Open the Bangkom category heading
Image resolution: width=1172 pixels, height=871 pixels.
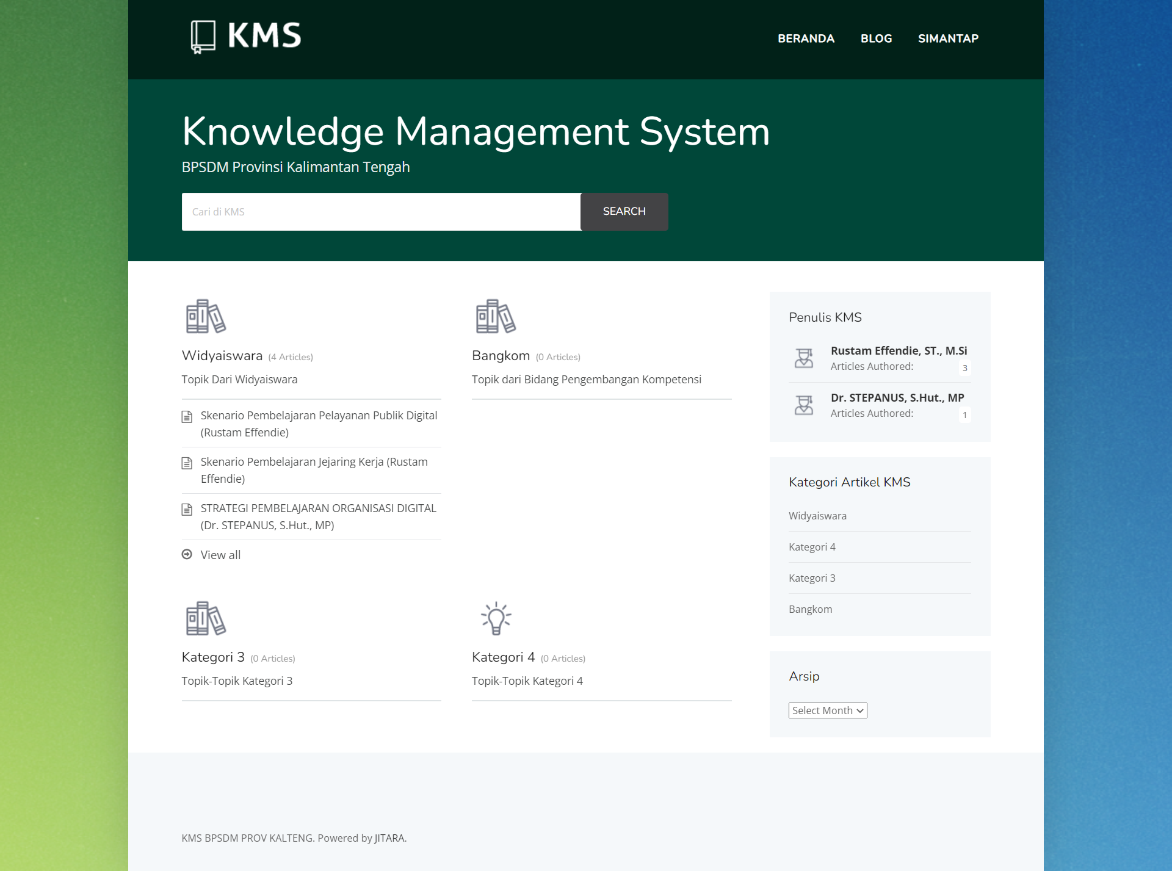click(501, 356)
